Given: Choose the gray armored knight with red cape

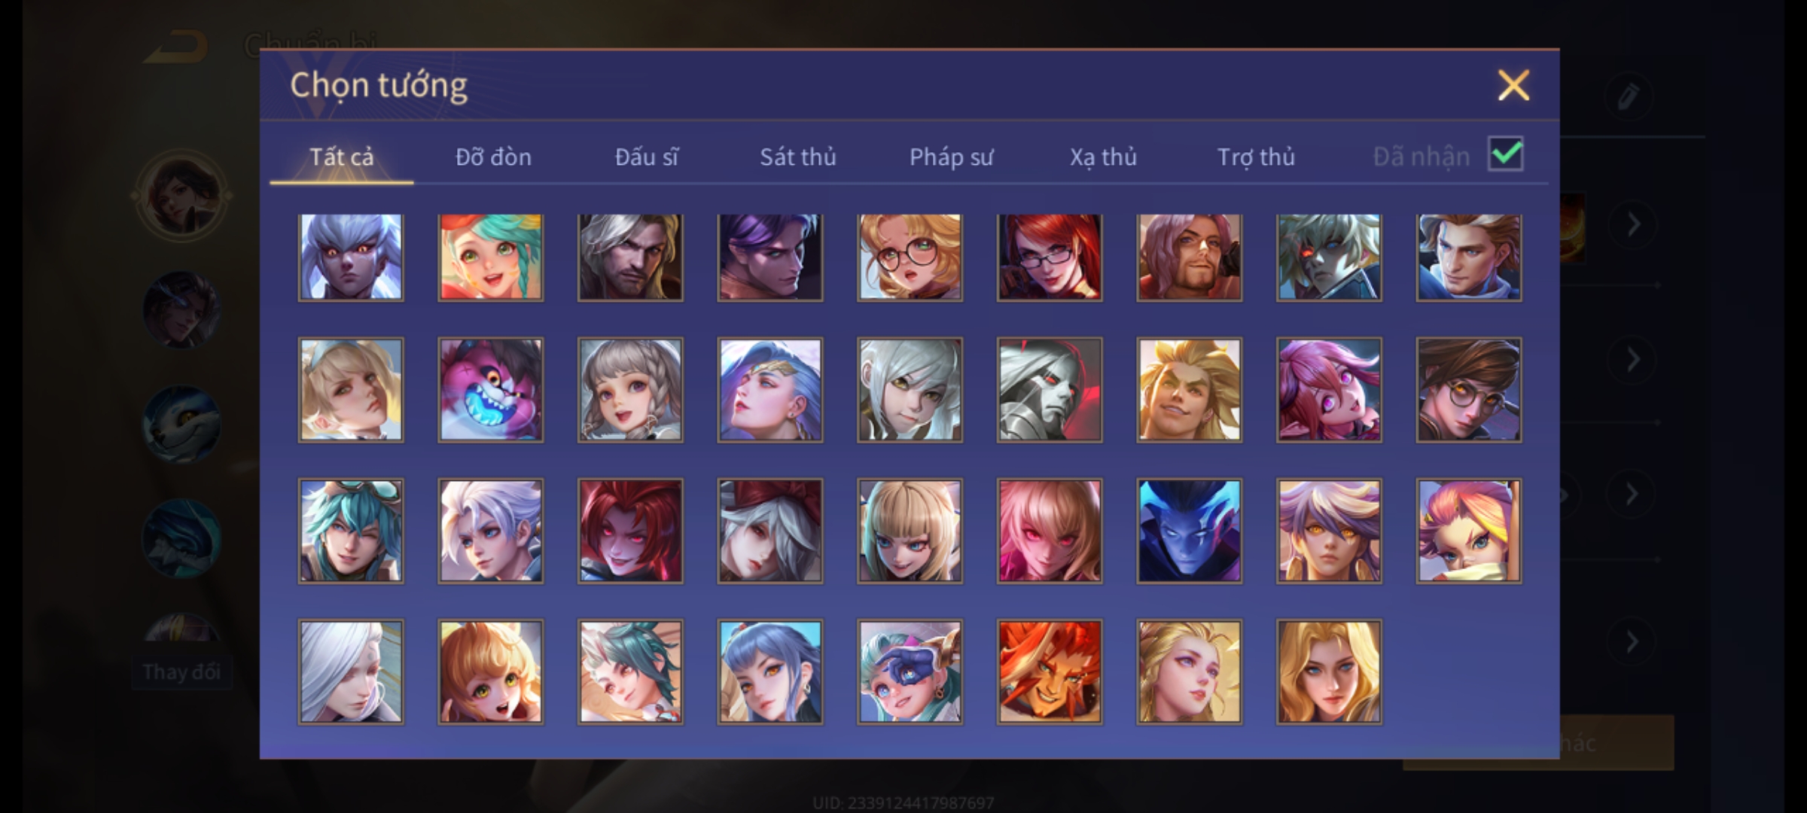Looking at the screenshot, I should (1050, 390).
